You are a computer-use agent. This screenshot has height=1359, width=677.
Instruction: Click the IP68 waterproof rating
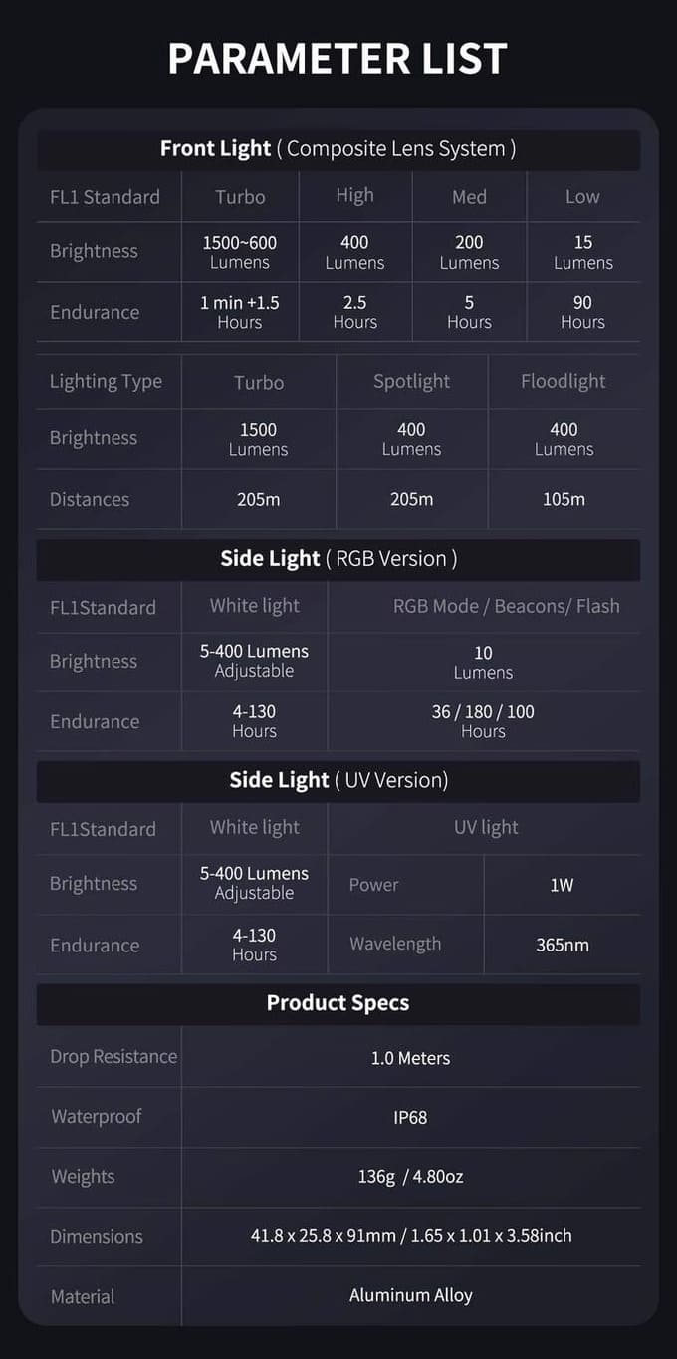410,1117
